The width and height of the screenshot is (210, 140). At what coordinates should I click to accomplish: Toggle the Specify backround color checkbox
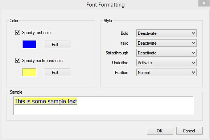pyautogui.click(x=17, y=61)
